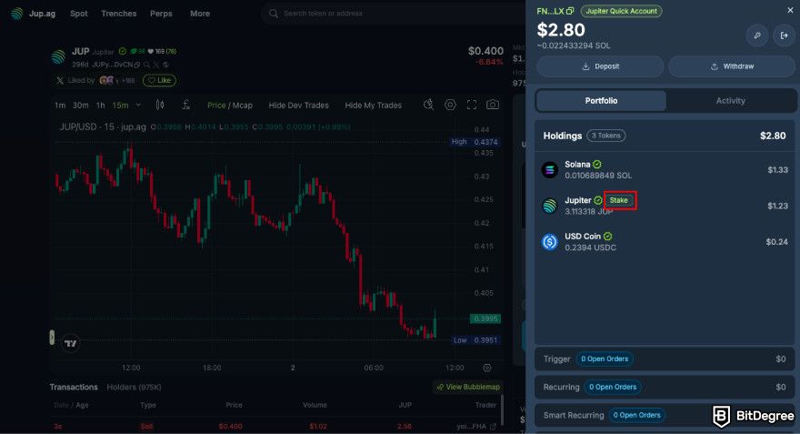This screenshot has height=434, width=800.
Task: Click the Withdraw button
Action: (x=732, y=66)
